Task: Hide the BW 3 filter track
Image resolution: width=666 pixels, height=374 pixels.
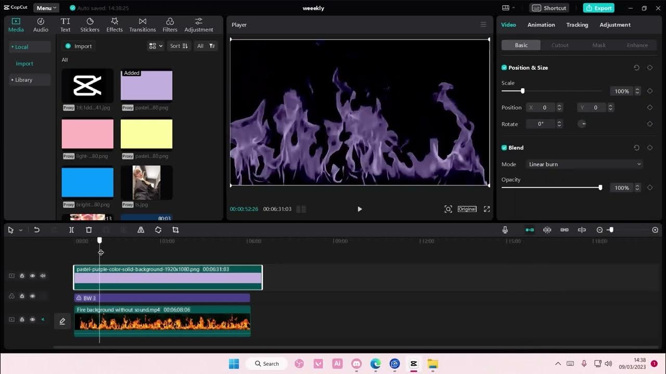Action: [x=32, y=296]
